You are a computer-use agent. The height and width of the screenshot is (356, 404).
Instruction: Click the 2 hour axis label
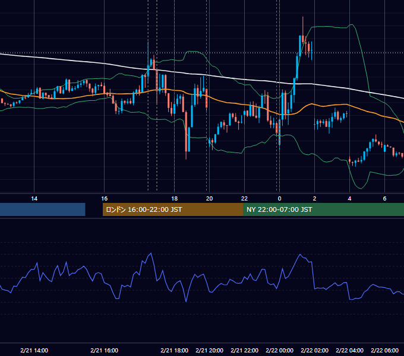(x=314, y=199)
